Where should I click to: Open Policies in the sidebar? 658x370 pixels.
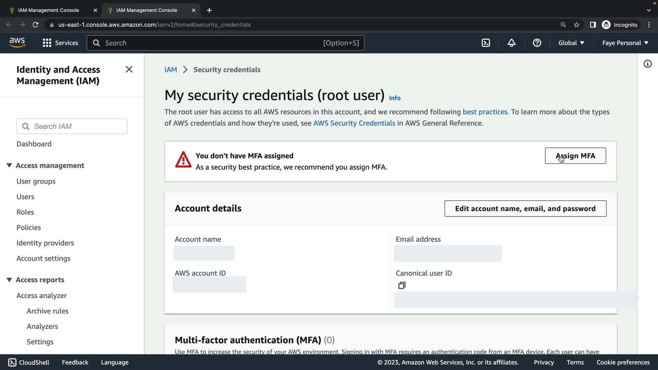pyautogui.click(x=28, y=227)
